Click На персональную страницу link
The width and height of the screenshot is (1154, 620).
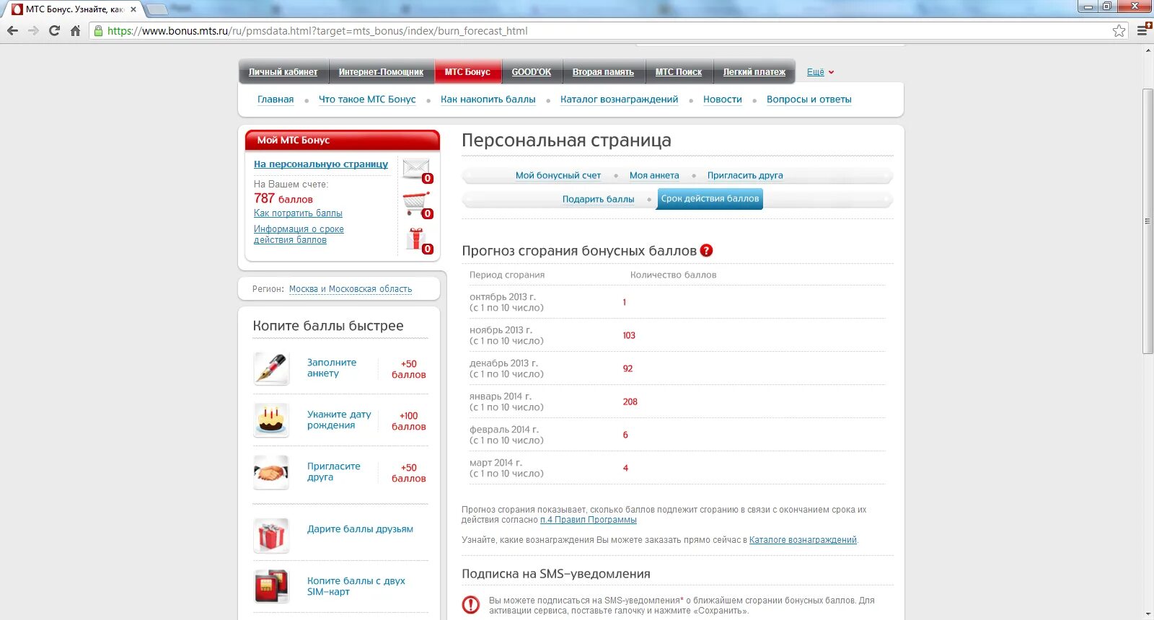click(321, 164)
